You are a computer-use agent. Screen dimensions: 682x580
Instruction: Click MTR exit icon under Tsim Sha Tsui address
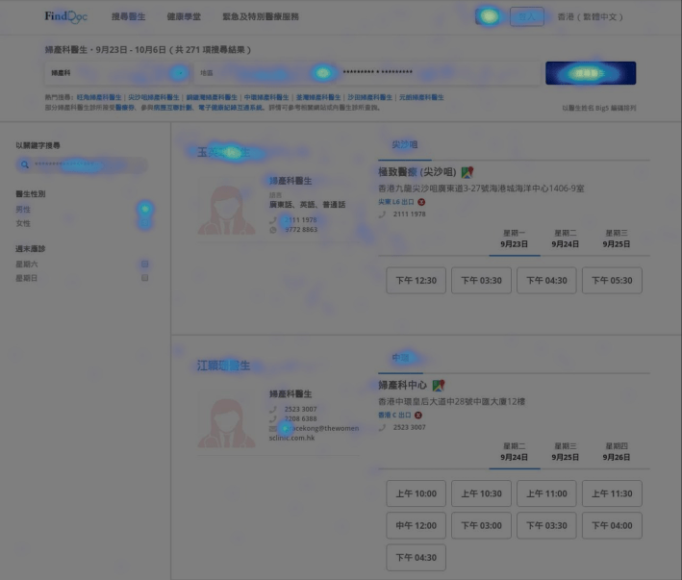point(421,202)
